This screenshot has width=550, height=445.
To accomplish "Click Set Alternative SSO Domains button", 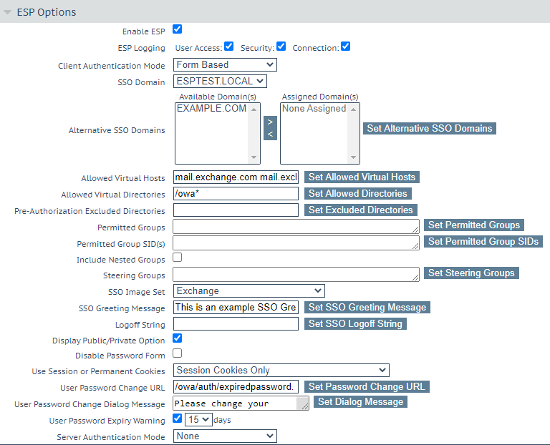I will (x=430, y=128).
